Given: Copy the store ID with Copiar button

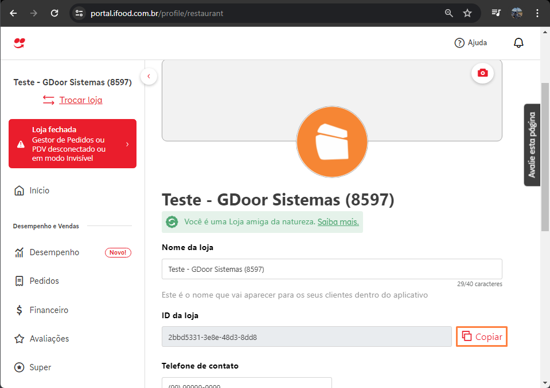Looking at the screenshot, I should pyautogui.click(x=482, y=336).
